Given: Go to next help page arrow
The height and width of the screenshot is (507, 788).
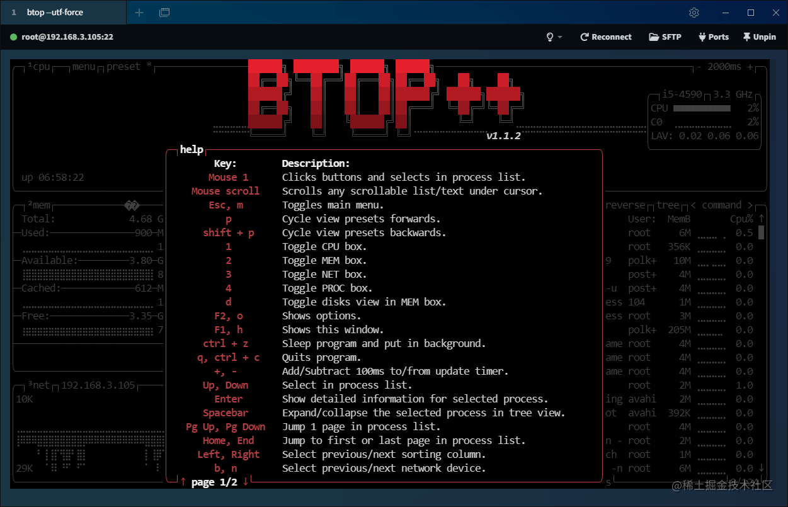Looking at the screenshot, I should click(x=246, y=482).
